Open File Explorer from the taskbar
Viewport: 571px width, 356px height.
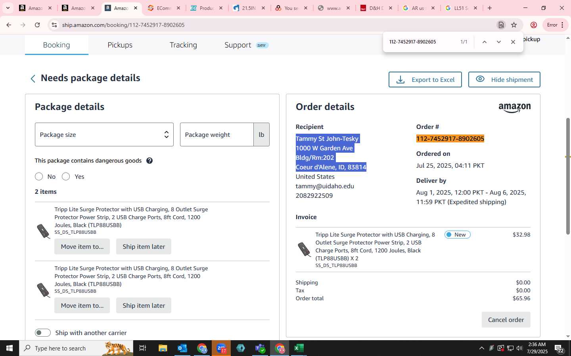coord(163,348)
